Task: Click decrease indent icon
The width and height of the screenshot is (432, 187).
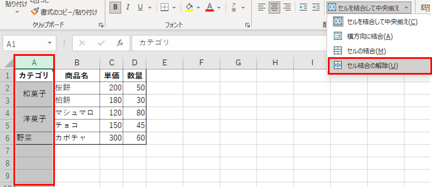Action: tap(303, 7)
